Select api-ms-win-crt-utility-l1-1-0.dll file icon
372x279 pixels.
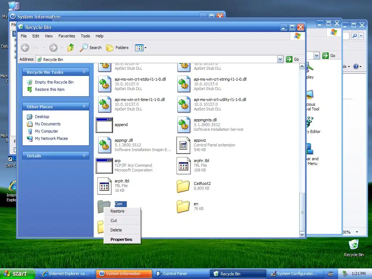pyautogui.click(x=183, y=104)
